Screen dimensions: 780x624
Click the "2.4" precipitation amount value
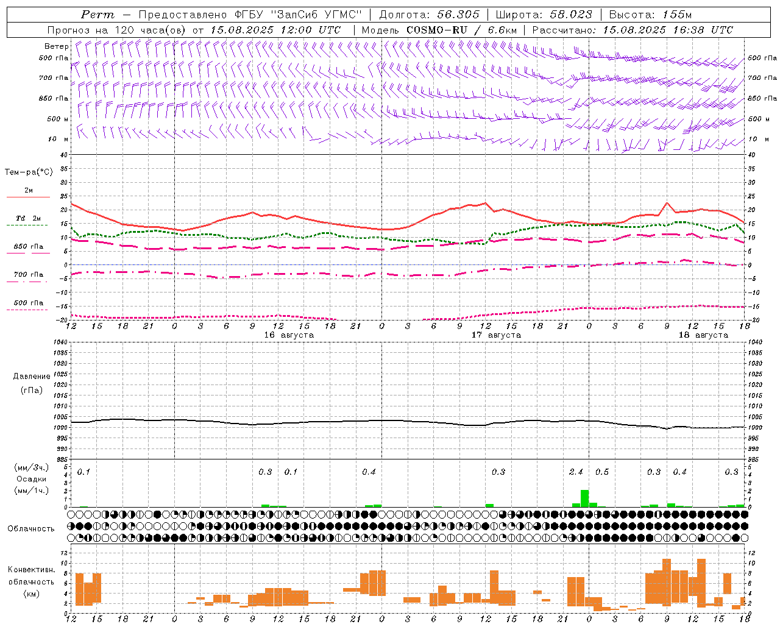[576, 472]
